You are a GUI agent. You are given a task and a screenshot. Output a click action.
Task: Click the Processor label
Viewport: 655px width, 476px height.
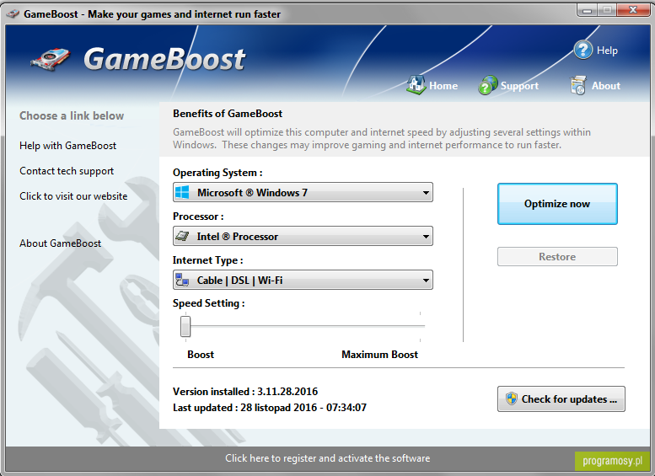pos(198,217)
